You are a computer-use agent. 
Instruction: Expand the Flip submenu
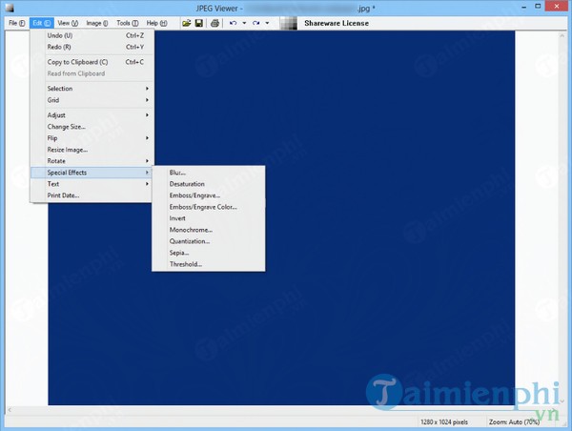(92, 138)
